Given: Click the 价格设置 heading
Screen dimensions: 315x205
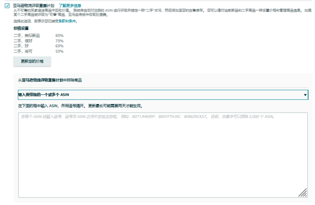Looking at the screenshot, I should click(x=21, y=28).
